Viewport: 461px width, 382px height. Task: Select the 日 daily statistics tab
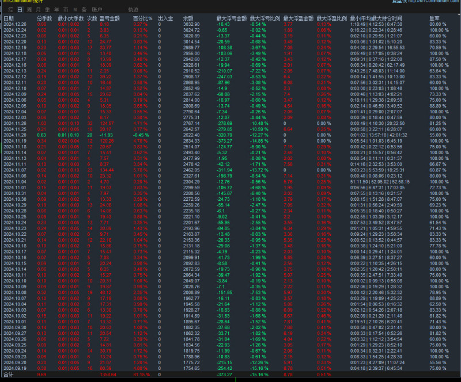pos(20,10)
